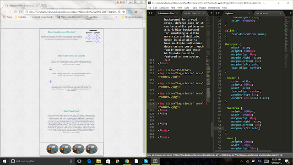293x165 pixels.
Task: Open a new Chrome tab
Action: 44,6
